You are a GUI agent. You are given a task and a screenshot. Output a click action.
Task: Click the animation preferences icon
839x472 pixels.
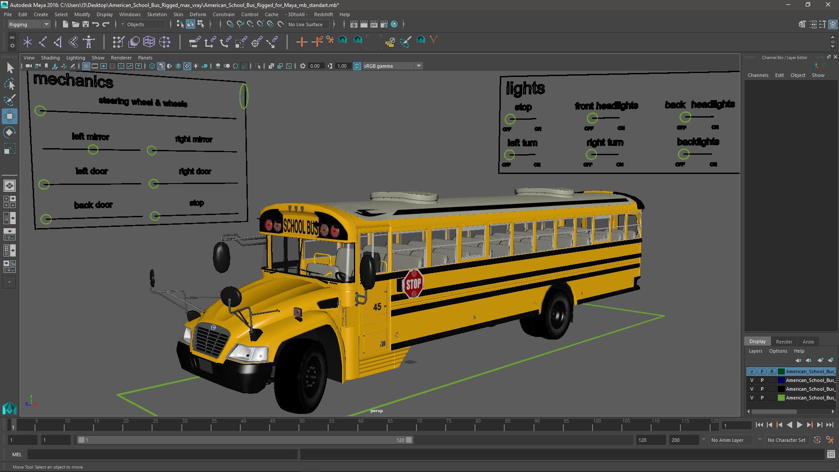[829, 440]
